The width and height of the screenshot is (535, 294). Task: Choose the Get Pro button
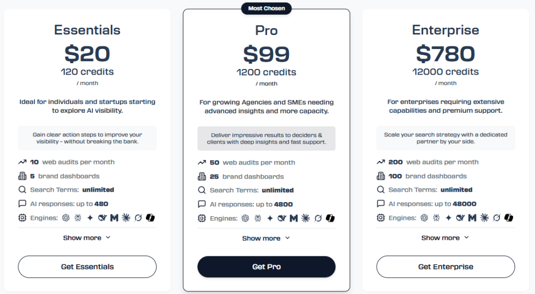pos(266,267)
